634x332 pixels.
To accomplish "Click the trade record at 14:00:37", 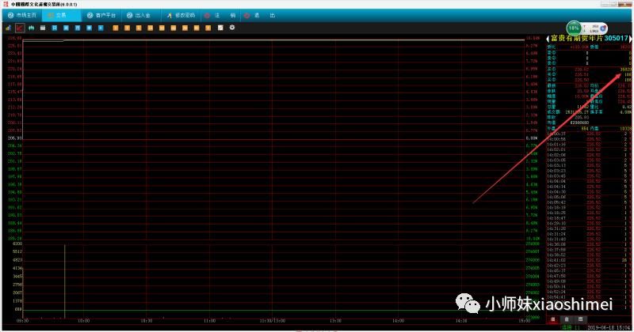I will pos(588,134).
